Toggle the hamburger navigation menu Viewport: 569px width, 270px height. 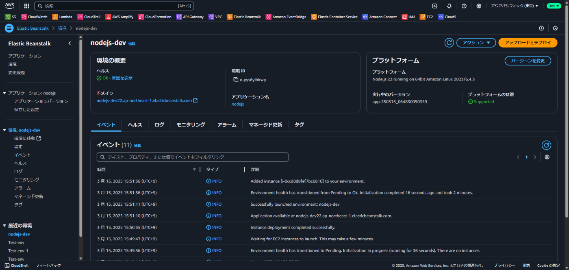pos(9,28)
